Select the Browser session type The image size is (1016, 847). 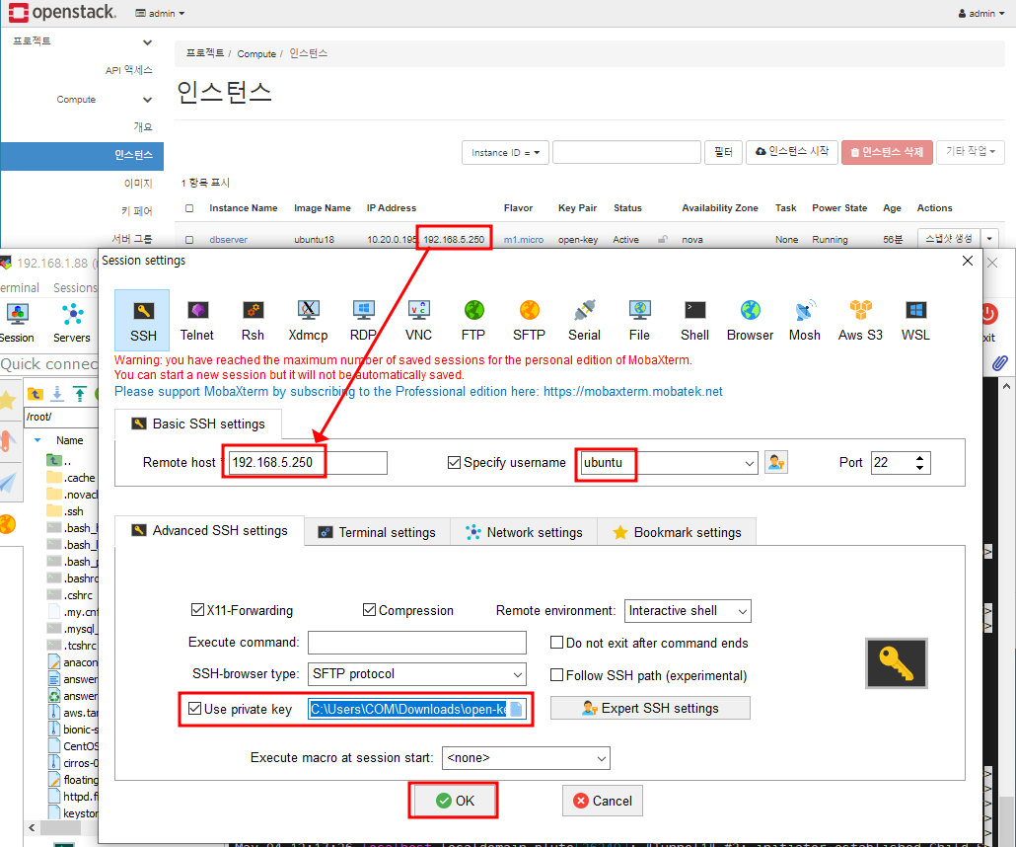point(751,320)
